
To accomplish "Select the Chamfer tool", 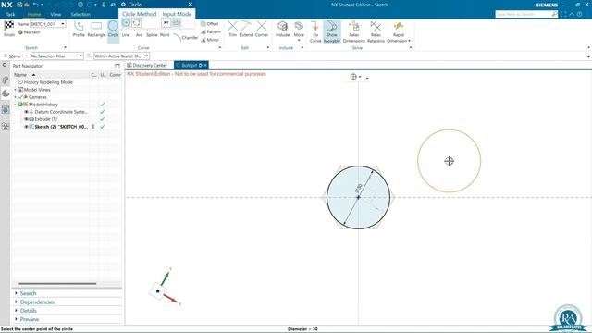I will point(186,37).
